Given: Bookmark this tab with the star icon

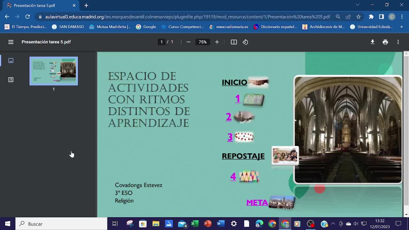Looking at the screenshot, I should click(359, 17).
